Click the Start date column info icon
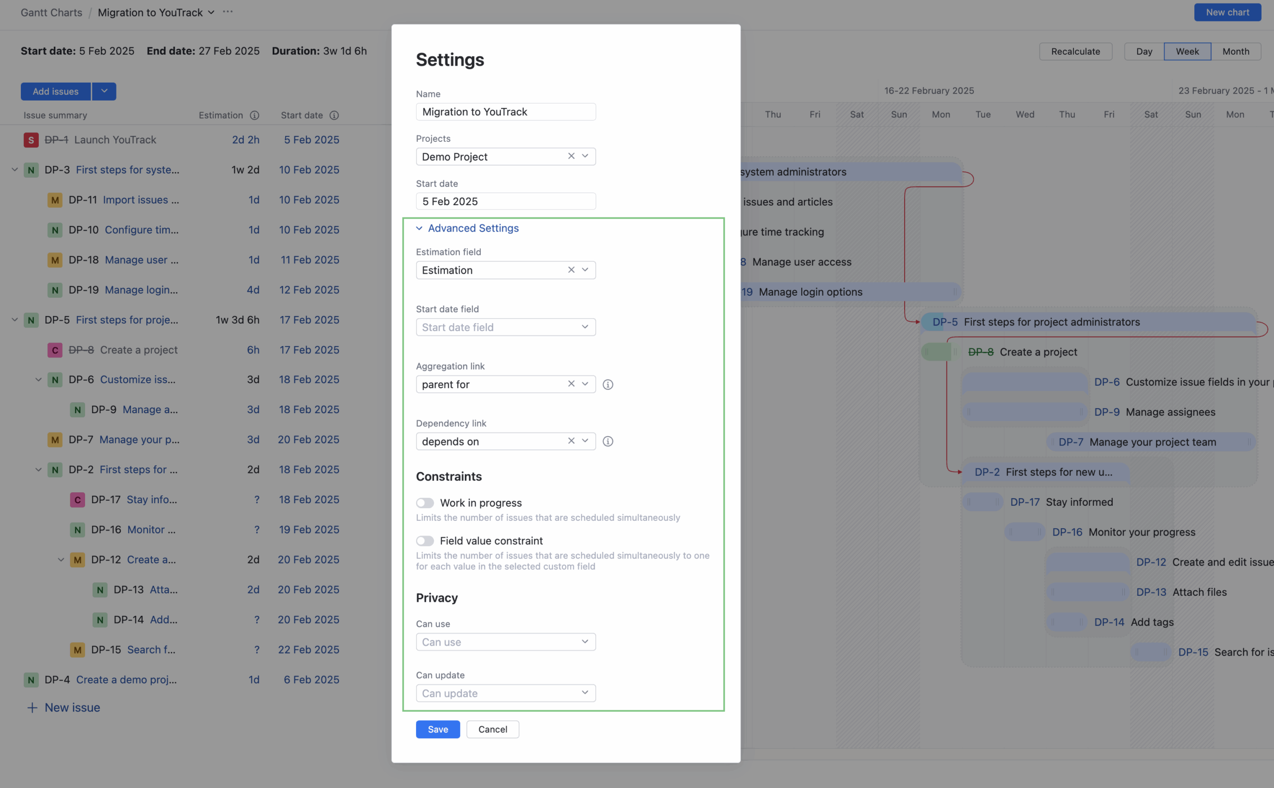Viewport: 1274px width, 788px height. (x=334, y=115)
